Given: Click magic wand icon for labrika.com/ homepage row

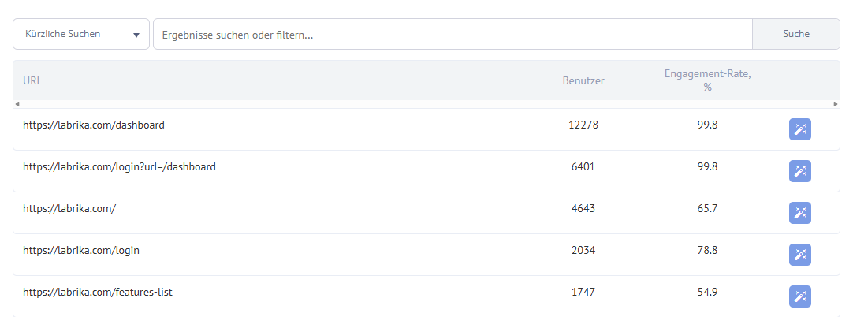Looking at the screenshot, I should tap(799, 213).
